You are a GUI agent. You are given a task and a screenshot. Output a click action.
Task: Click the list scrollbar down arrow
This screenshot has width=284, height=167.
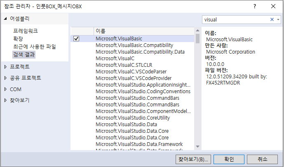click(x=197, y=146)
